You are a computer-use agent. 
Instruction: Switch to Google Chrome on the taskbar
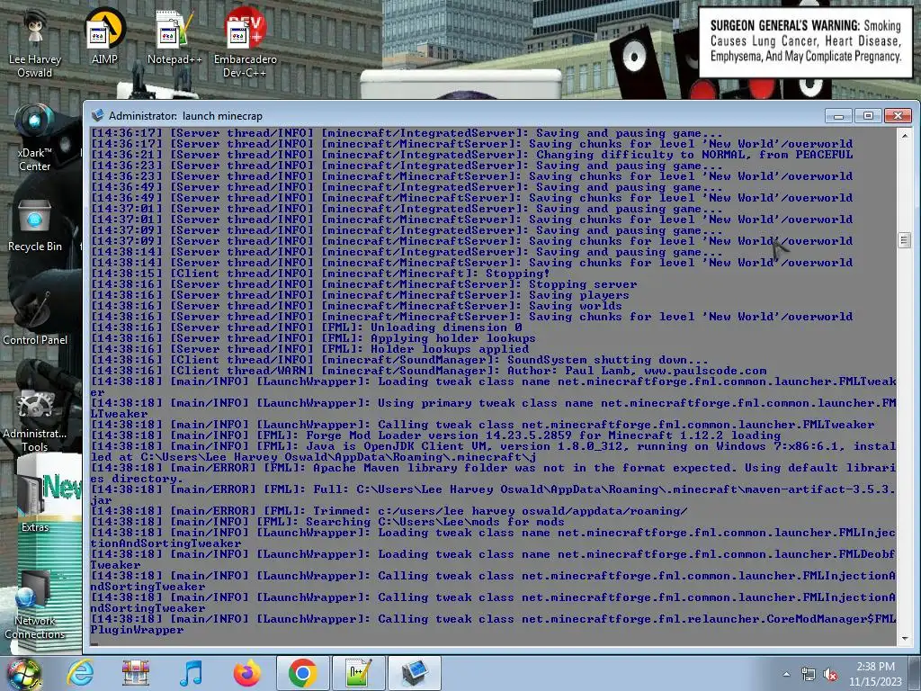[302, 673]
